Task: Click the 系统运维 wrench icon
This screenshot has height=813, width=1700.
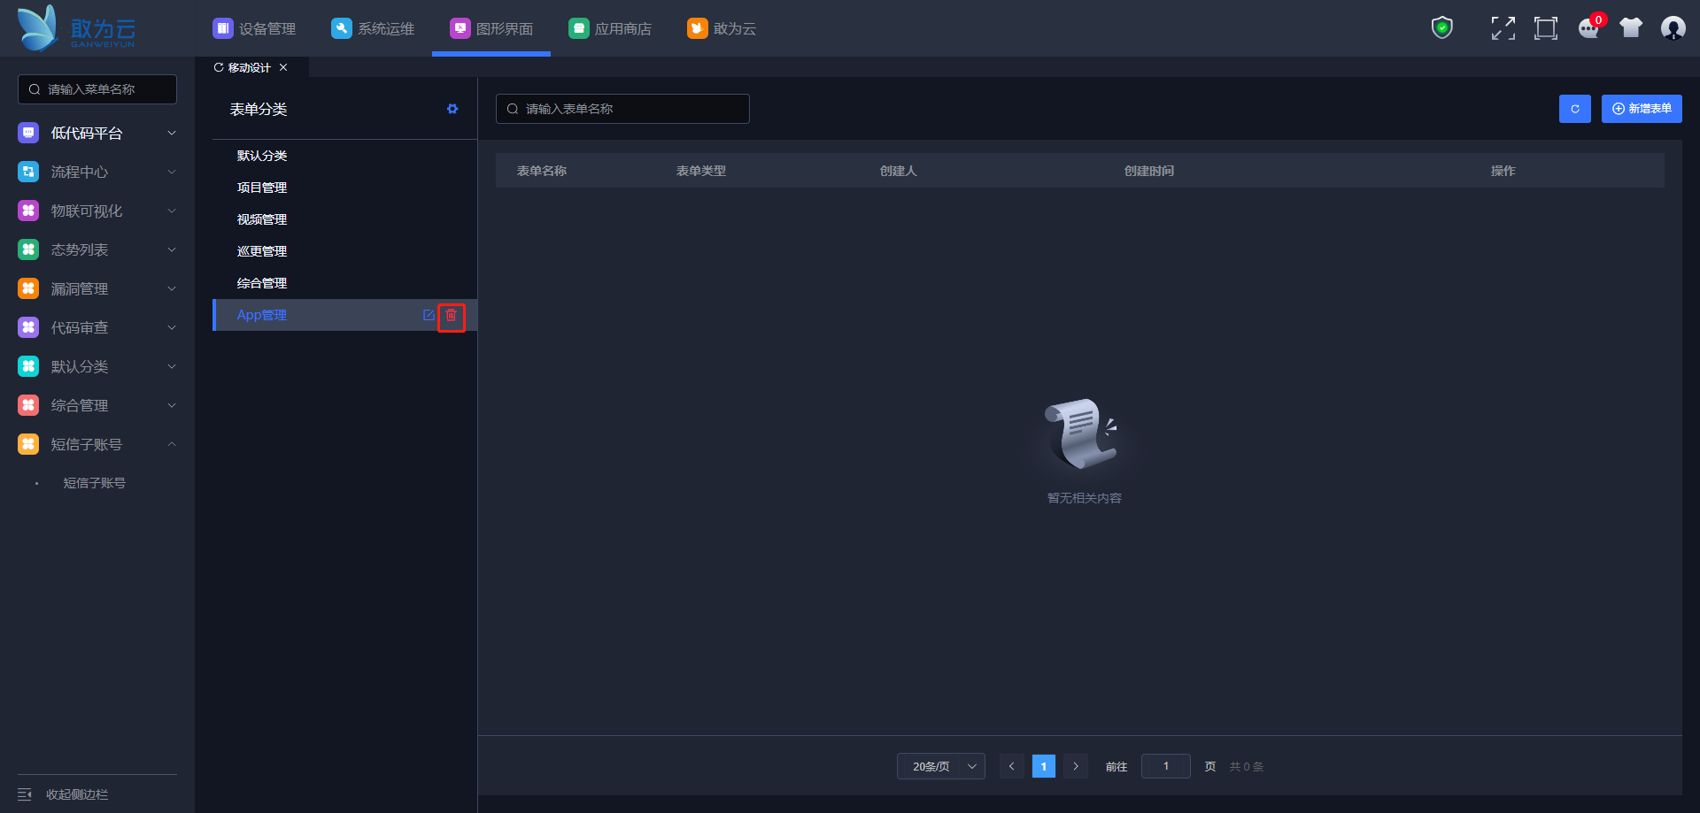Action: click(341, 28)
